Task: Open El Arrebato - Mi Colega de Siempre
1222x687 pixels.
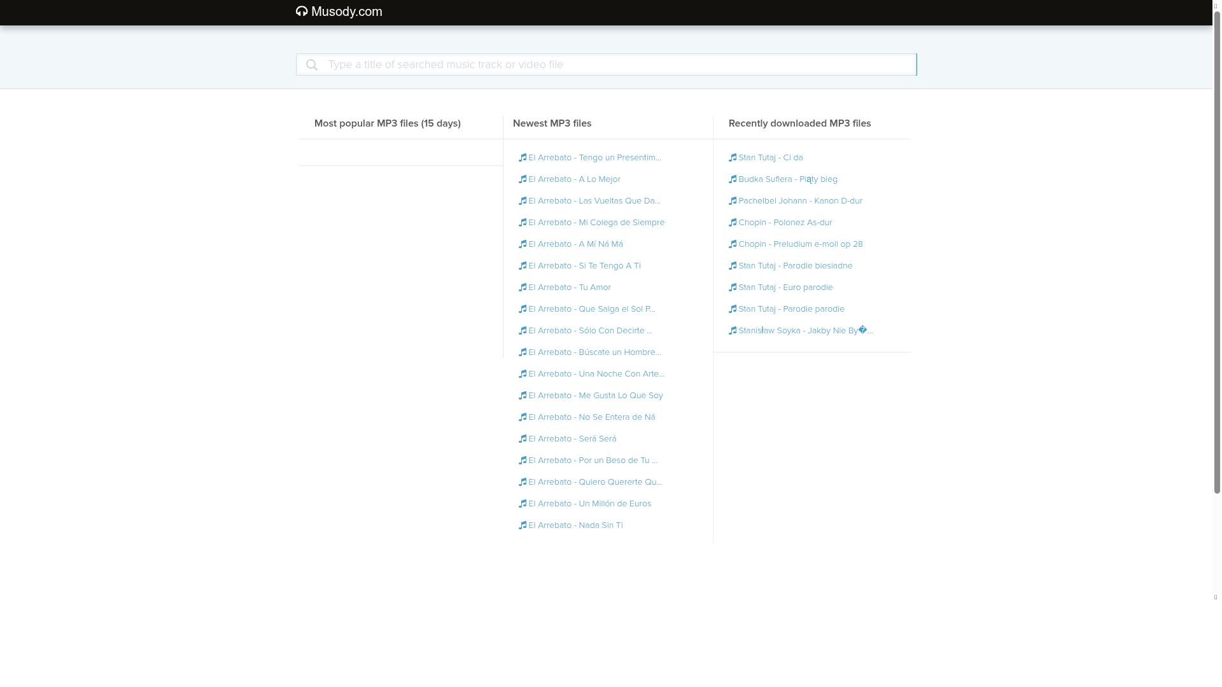Action: pyautogui.click(x=596, y=223)
